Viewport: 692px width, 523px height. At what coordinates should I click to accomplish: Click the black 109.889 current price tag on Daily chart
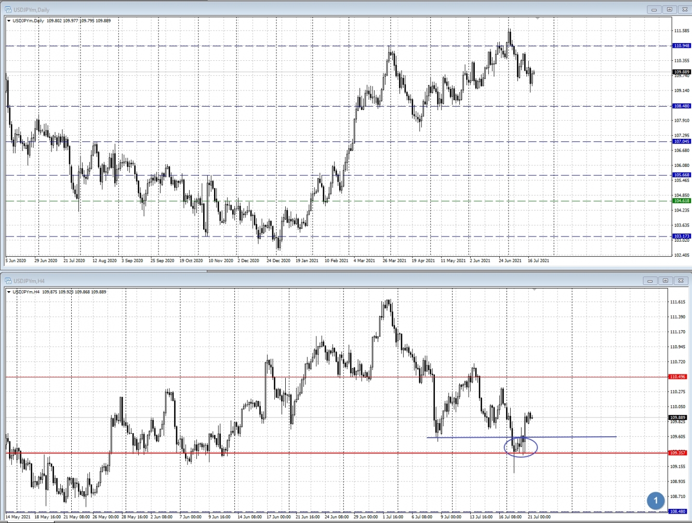pos(682,72)
